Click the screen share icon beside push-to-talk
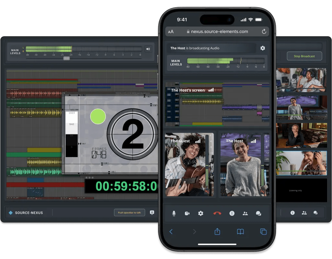The height and width of the screenshot is (259, 332). [152, 213]
